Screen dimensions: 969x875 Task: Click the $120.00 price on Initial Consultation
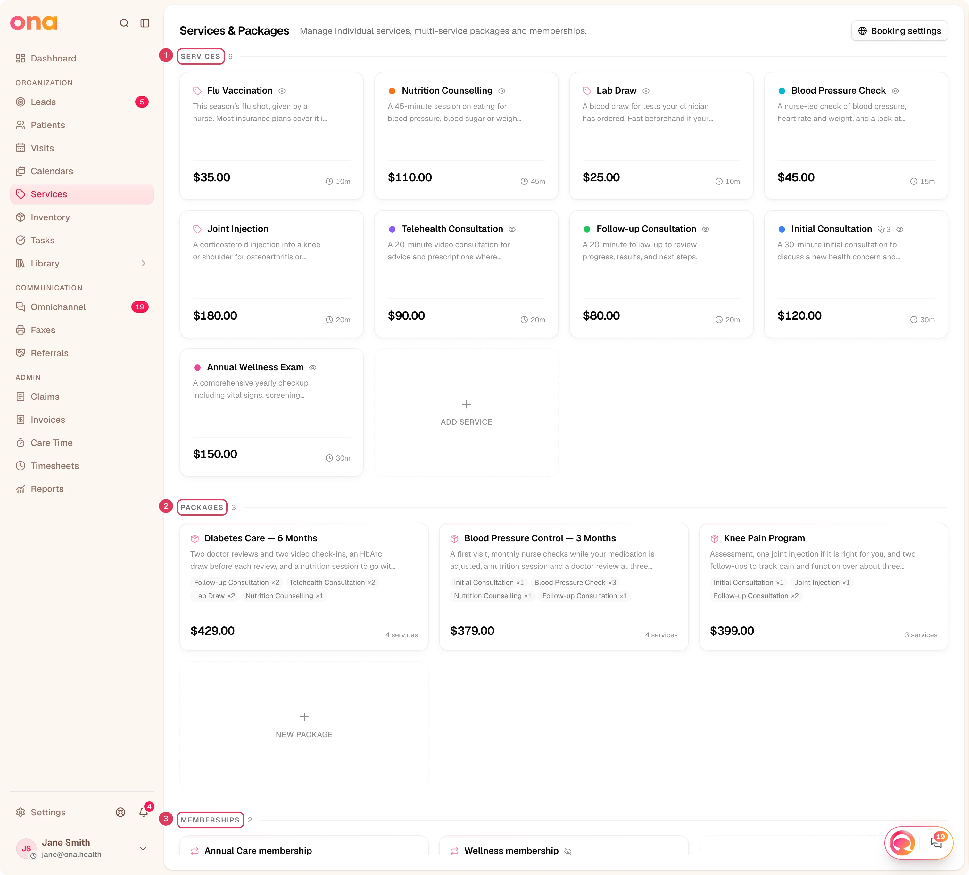pyautogui.click(x=799, y=316)
